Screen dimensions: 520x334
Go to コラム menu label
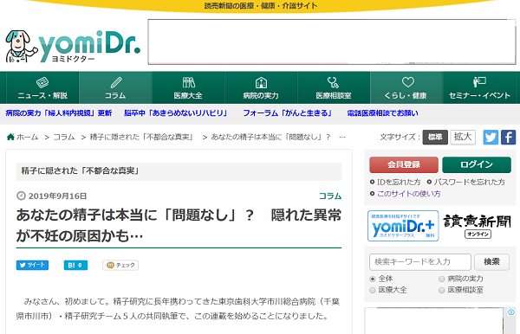click(x=115, y=96)
